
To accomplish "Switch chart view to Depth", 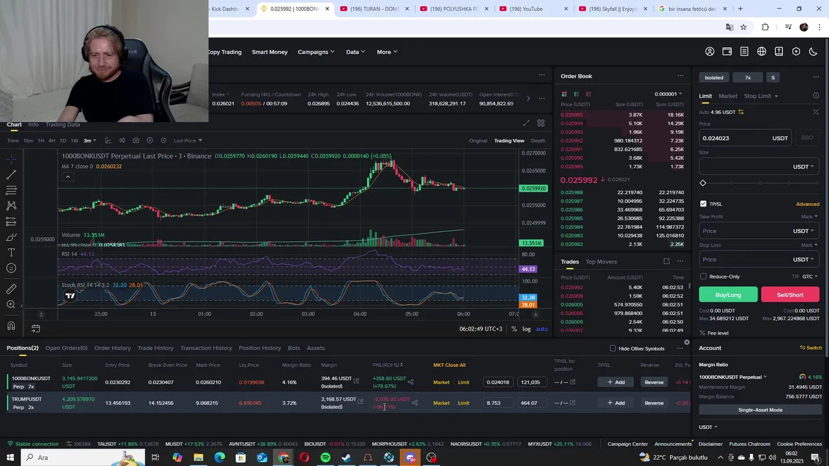I will (538, 140).
